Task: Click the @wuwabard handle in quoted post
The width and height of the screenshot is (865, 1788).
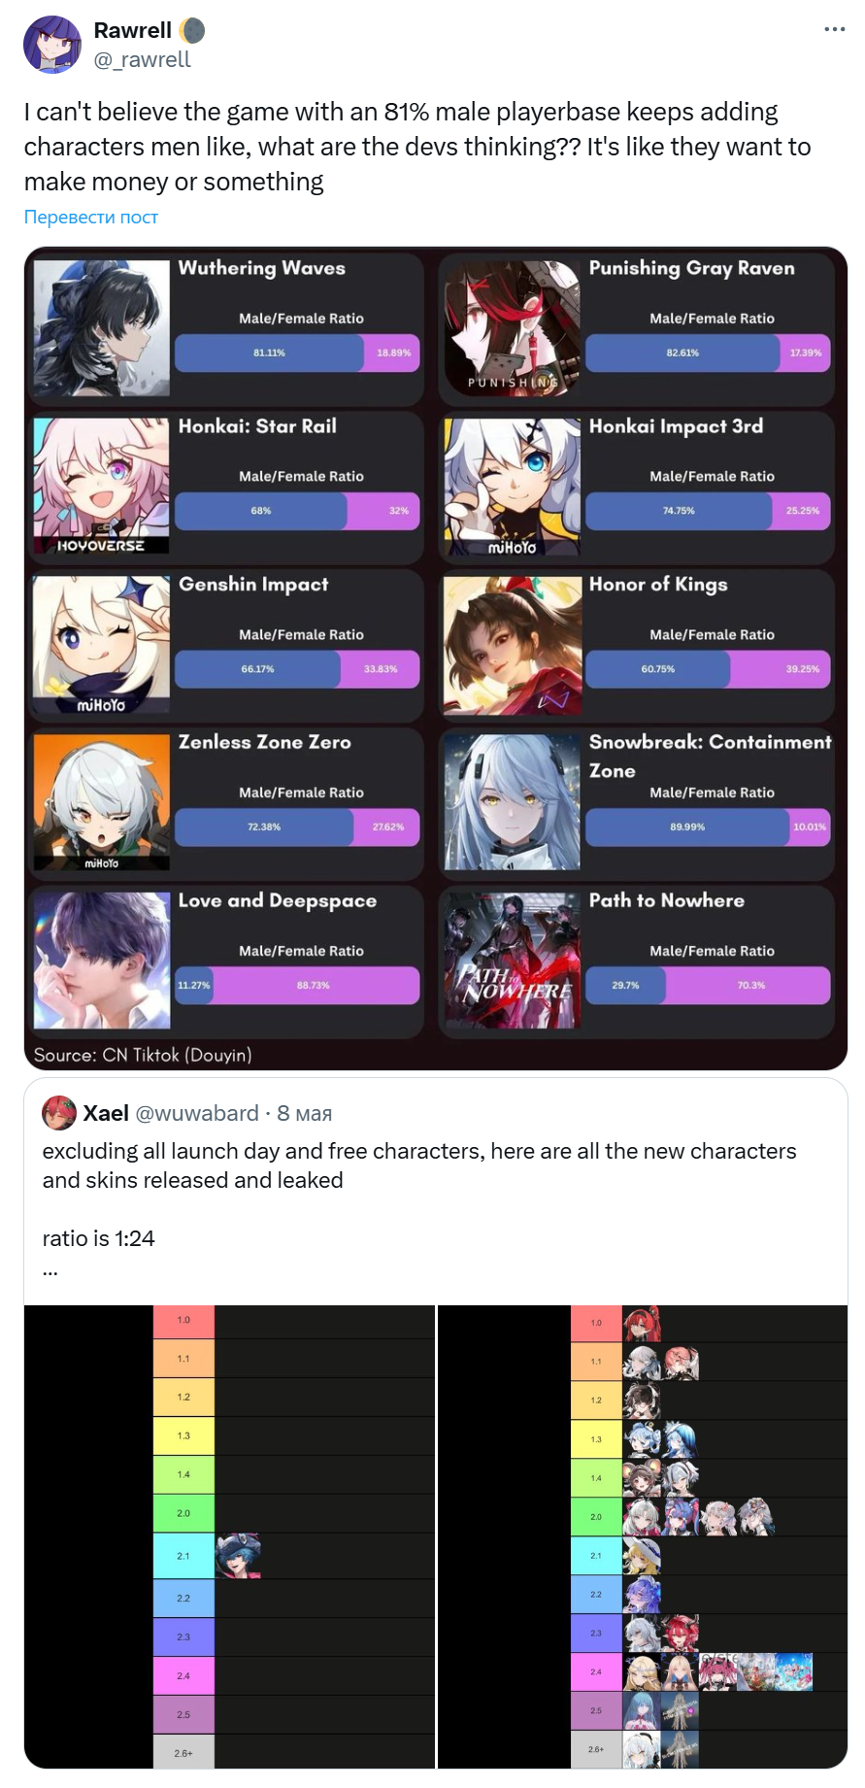Action: click(197, 1113)
